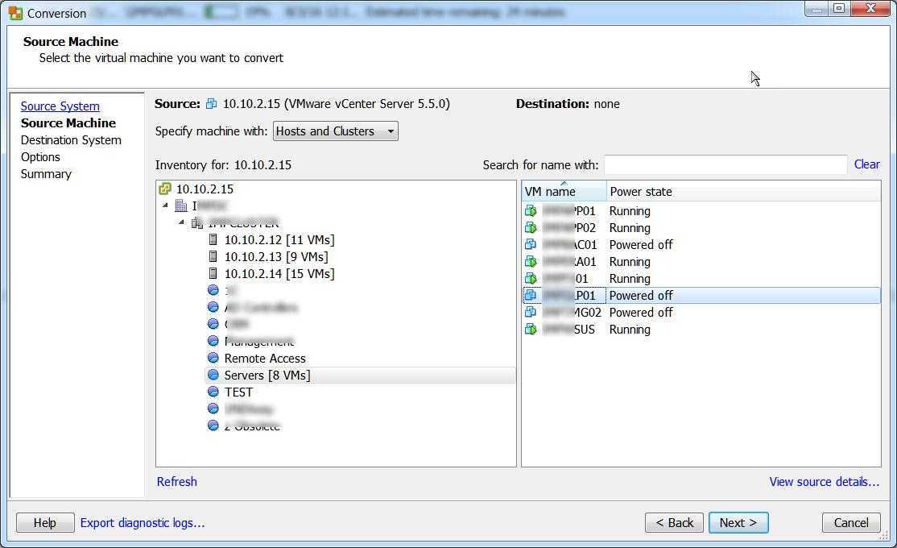This screenshot has height=548, width=897.
Task: Click the datacenter icon under 10.10.2.15
Action: point(181,205)
